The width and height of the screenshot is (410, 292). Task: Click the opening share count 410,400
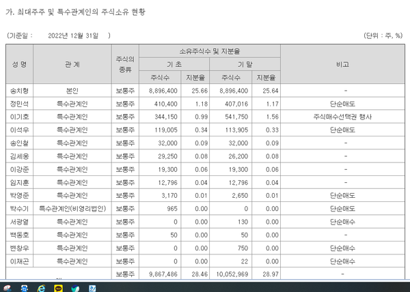point(166,104)
